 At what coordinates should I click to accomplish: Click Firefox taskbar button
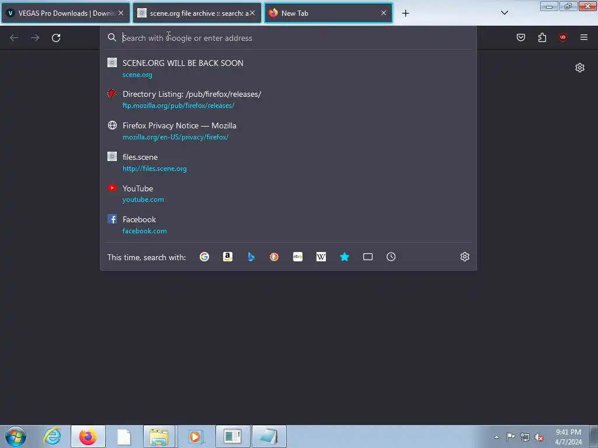[88, 436]
